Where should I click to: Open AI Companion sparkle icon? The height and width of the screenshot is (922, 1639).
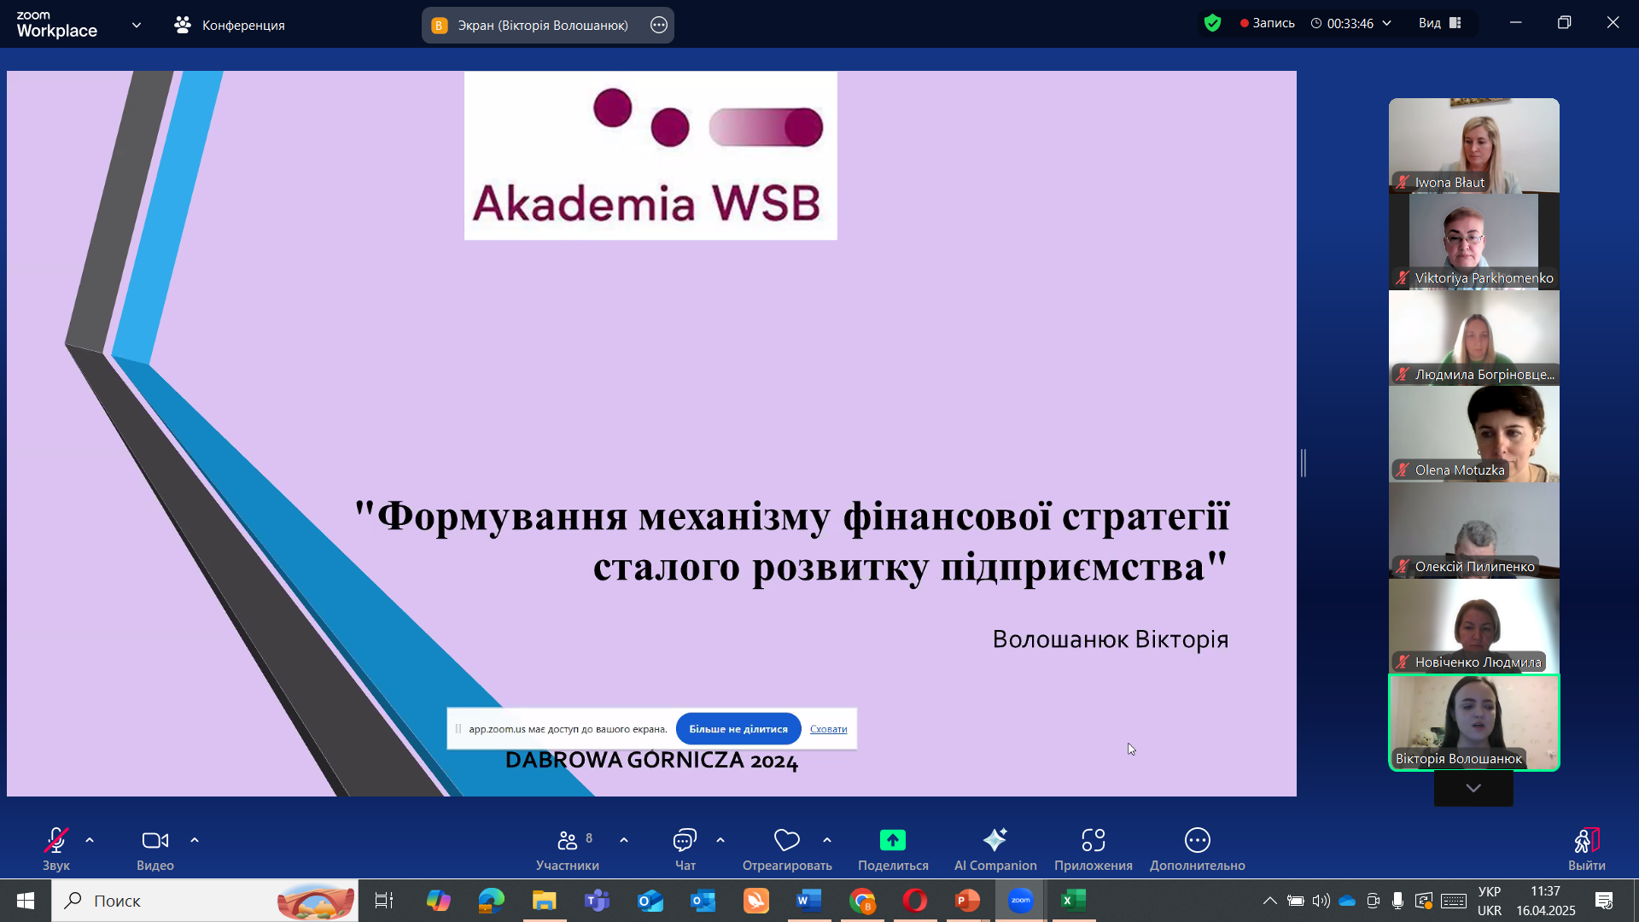click(995, 841)
